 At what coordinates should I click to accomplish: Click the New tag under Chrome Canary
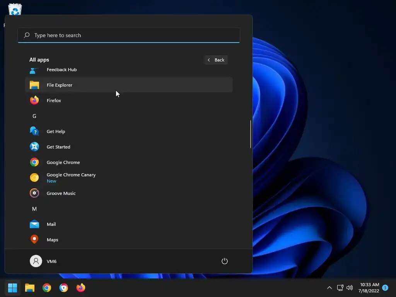point(51,181)
